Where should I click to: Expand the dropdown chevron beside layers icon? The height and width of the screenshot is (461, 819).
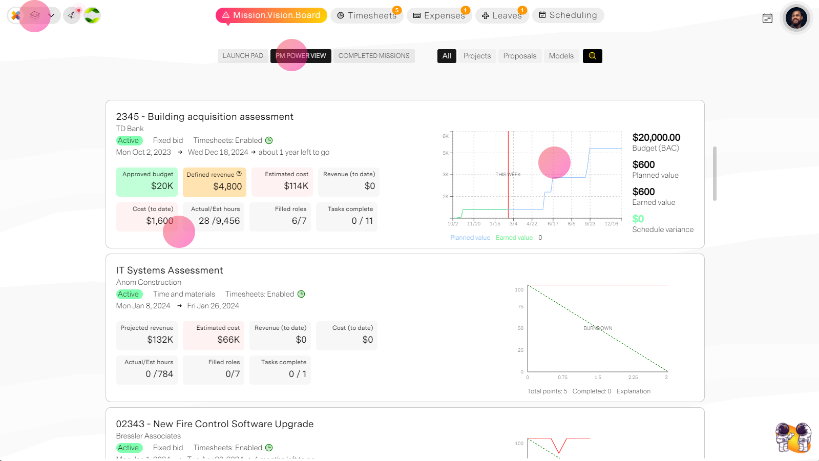51,15
